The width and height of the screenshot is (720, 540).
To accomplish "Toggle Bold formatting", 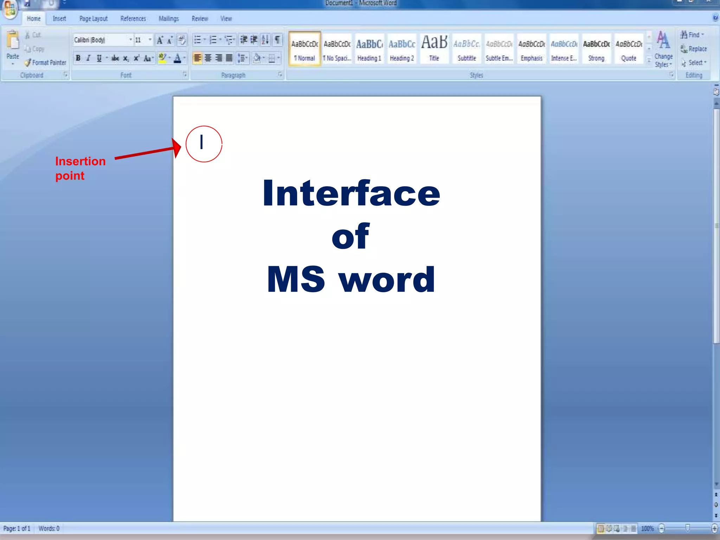I will tap(78, 58).
